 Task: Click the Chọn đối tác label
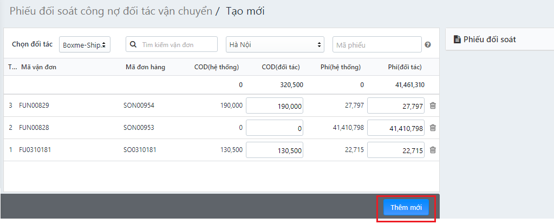coord(32,44)
